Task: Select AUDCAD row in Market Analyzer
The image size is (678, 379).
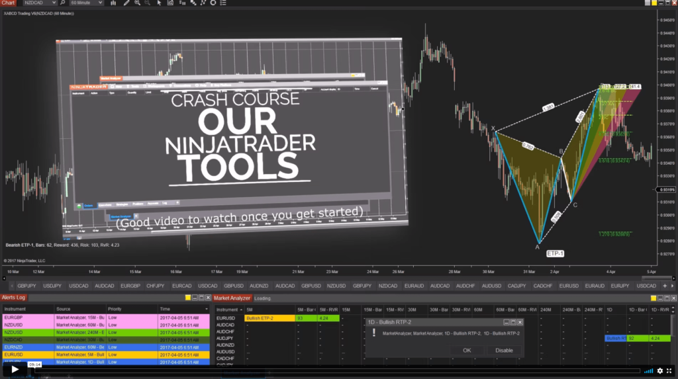Action: (x=441, y=325)
